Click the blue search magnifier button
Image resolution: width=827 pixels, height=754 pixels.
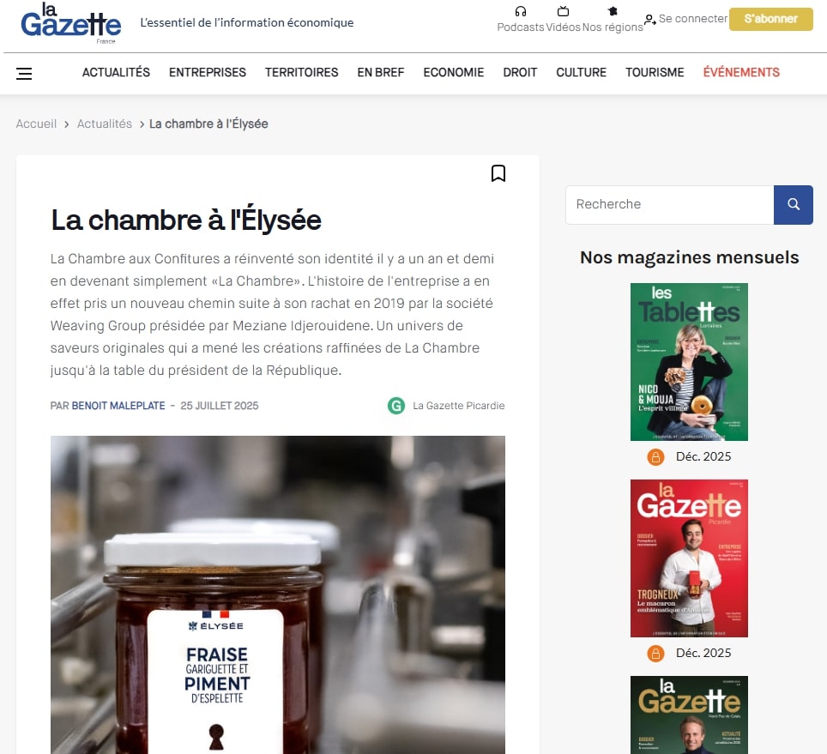point(794,204)
